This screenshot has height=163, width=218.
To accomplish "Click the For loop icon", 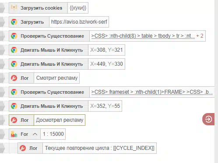I will click(14, 134).
